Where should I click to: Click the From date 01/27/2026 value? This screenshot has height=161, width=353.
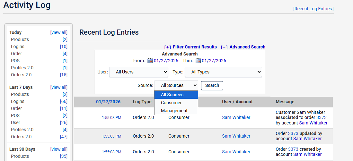(x=166, y=61)
